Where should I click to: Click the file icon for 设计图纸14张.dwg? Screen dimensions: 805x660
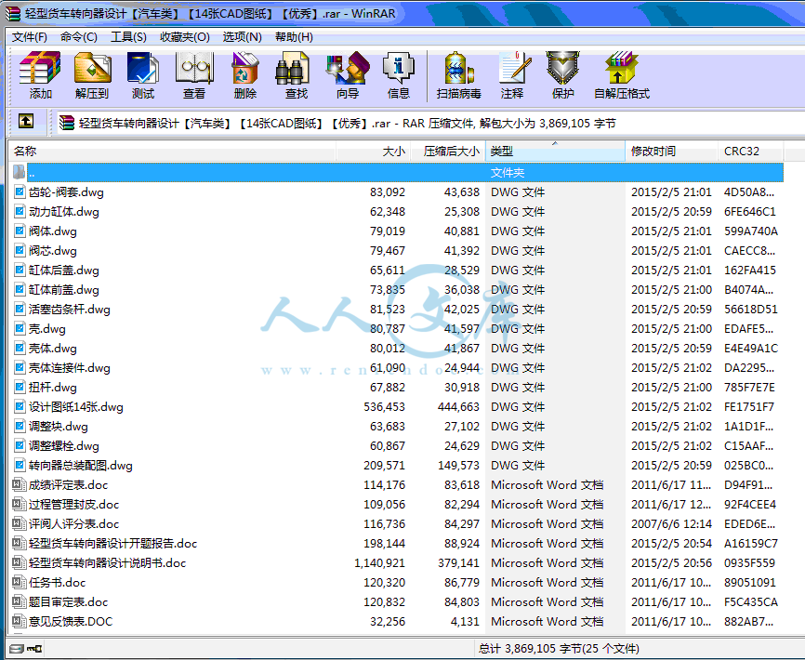[20, 407]
